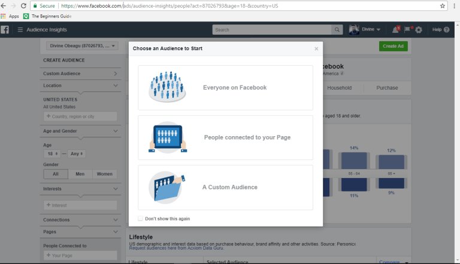460x264 pixels.
Task: Click the Custom Audience folder illustration
Action: tap(167, 188)
